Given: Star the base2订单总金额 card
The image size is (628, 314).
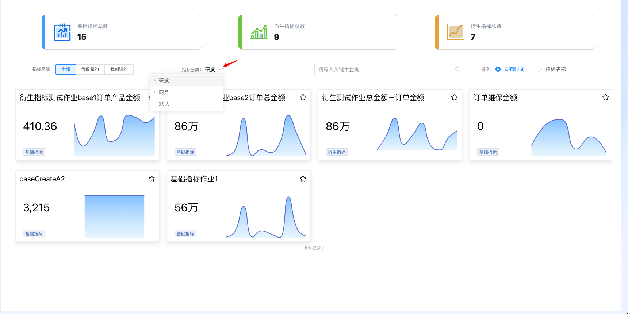Looking at the screenshot, I should [x=303, y=97].
